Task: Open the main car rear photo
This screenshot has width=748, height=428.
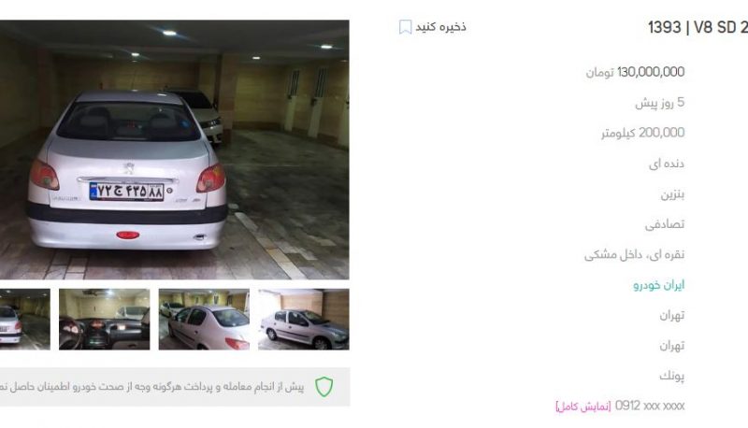Action: (175, 150)
